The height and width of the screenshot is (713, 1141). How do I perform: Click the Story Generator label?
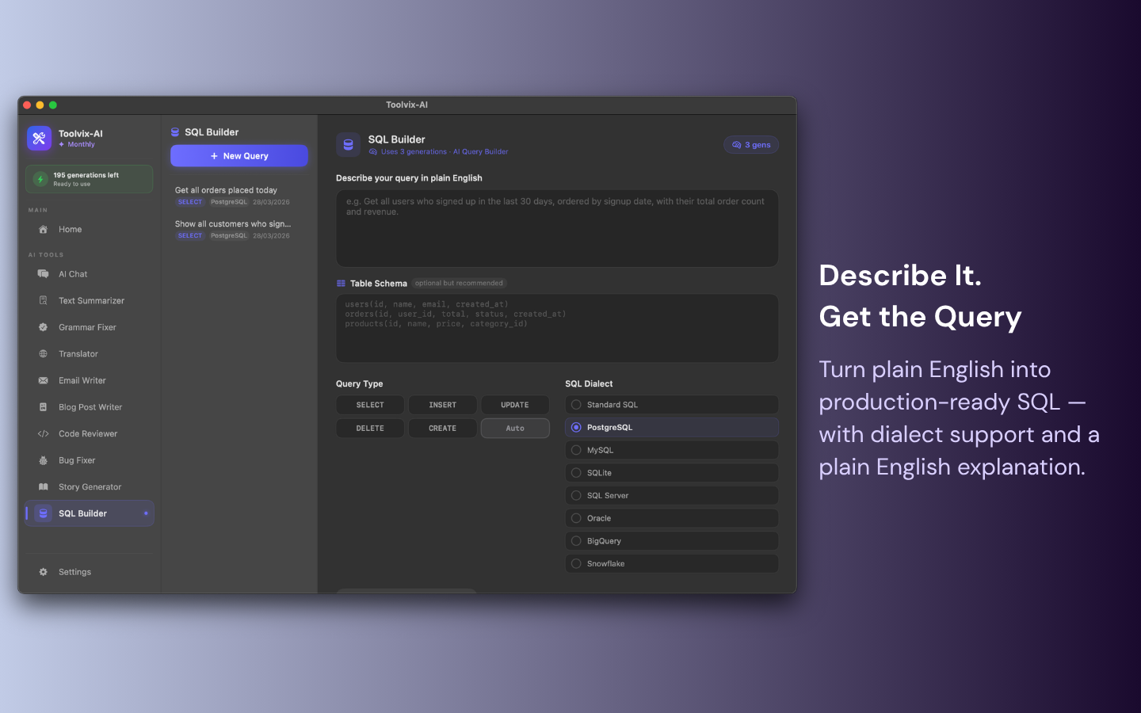pos(90,487)
